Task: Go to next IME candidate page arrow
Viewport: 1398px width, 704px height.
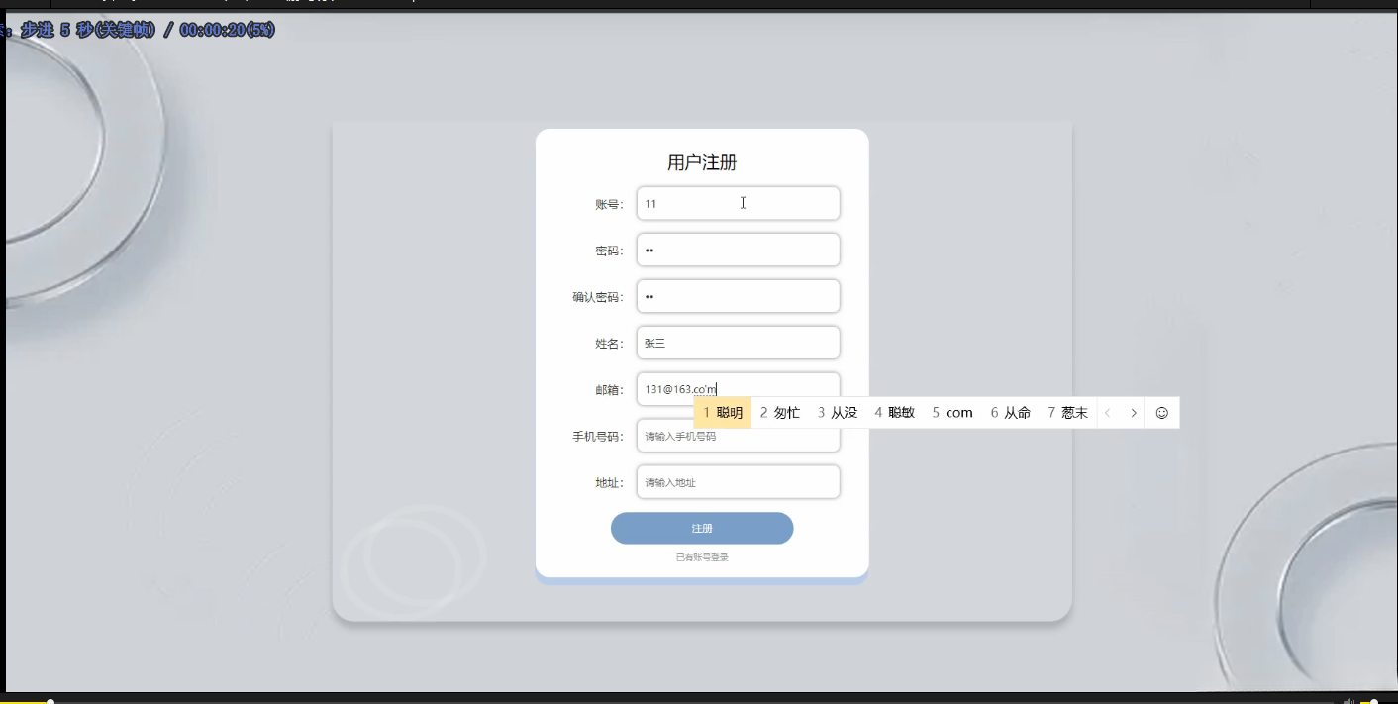Action: 1134,413
